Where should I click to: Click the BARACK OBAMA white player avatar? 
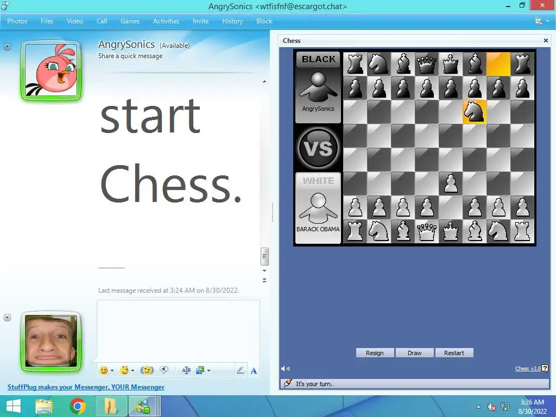point(318,207)
